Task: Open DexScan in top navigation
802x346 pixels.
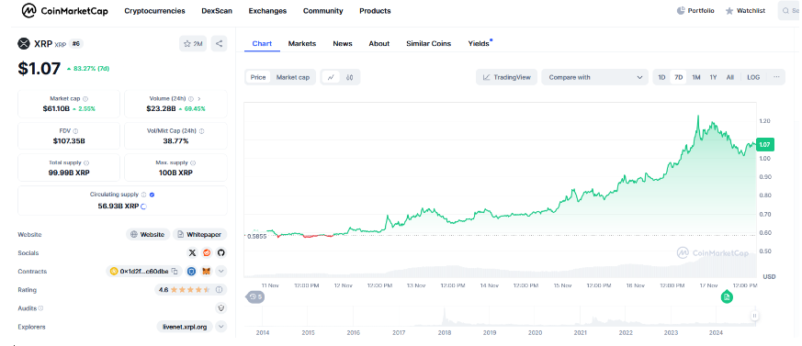Action: [x=217, y=11]
